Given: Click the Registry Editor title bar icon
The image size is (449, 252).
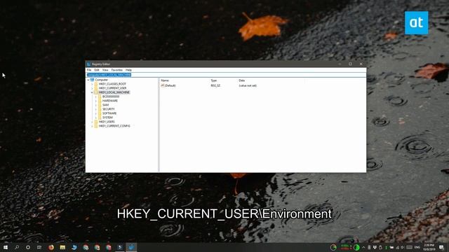Looking at the screenshot, I should 89,64.
